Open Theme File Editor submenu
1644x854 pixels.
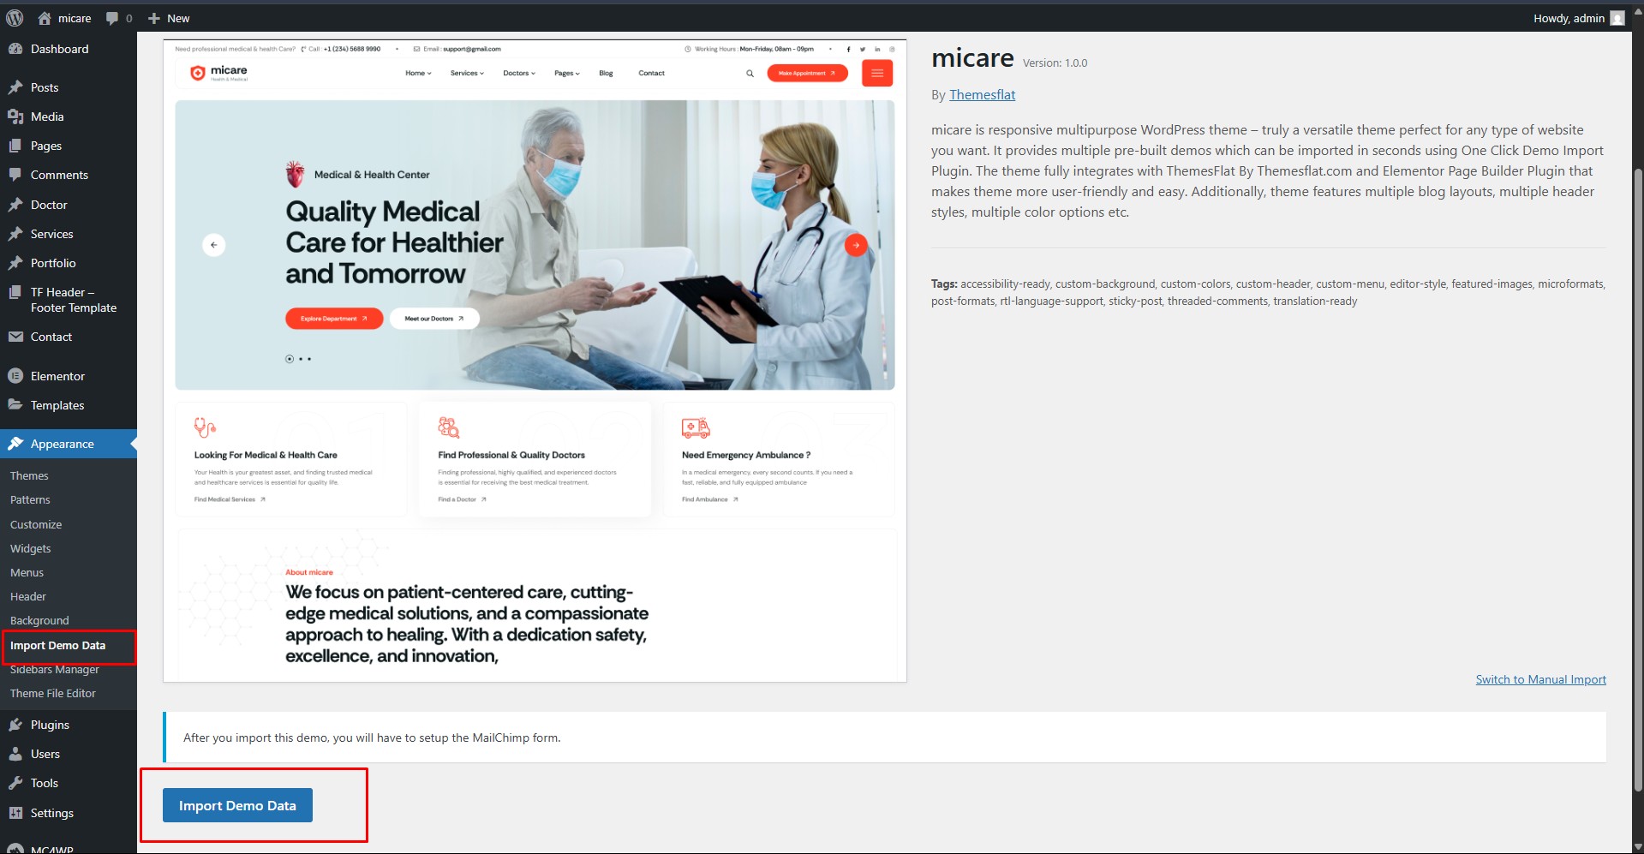[53, 693]
